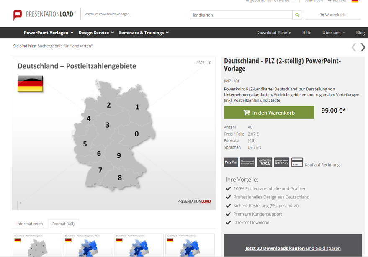Select the SafeKey payment icon
This screenshot has width=368, height=257.
[x=281, y=162]
